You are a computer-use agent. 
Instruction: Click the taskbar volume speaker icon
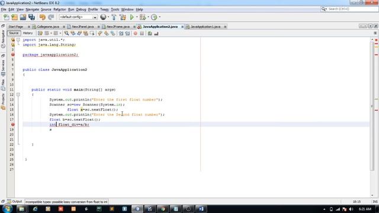pyautogui.click(x=351, y=209)
